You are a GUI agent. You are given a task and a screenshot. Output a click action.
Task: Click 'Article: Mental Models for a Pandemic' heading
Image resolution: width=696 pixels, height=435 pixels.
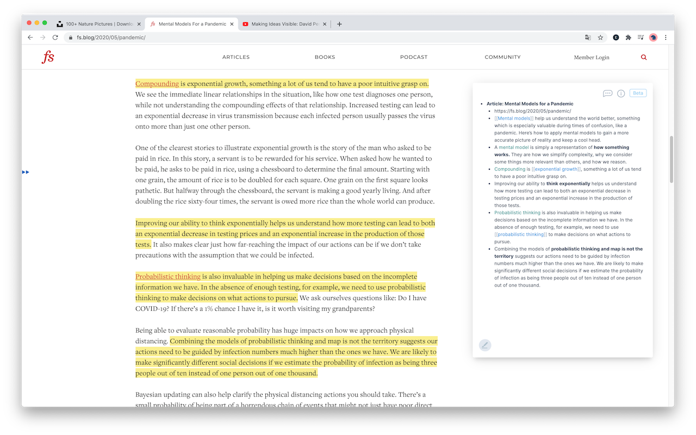pos(530,104)
